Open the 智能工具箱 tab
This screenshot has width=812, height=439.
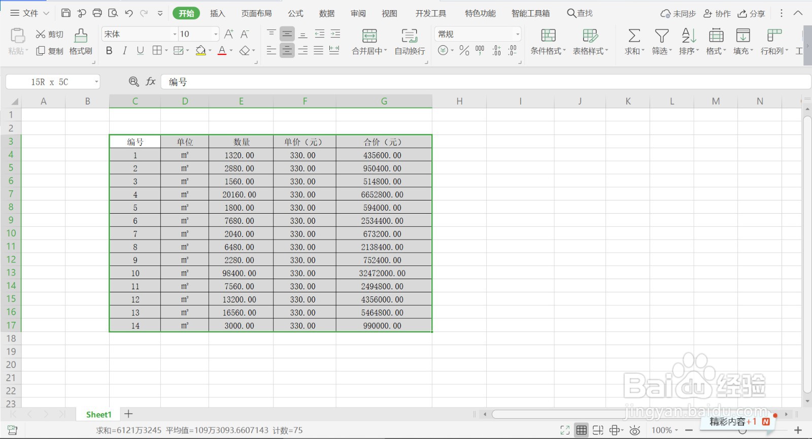point(531,13)
